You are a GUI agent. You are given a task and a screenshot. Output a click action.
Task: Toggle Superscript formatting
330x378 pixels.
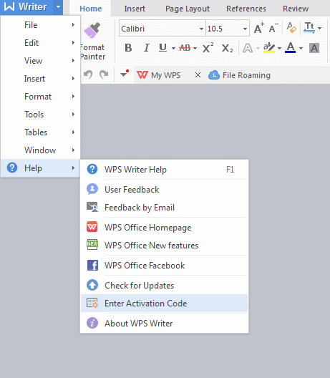(x=208, y=47)
